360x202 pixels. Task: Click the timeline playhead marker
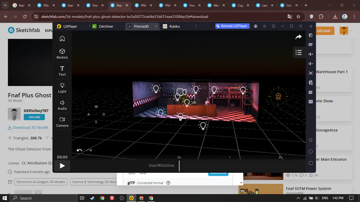(179, 166)
